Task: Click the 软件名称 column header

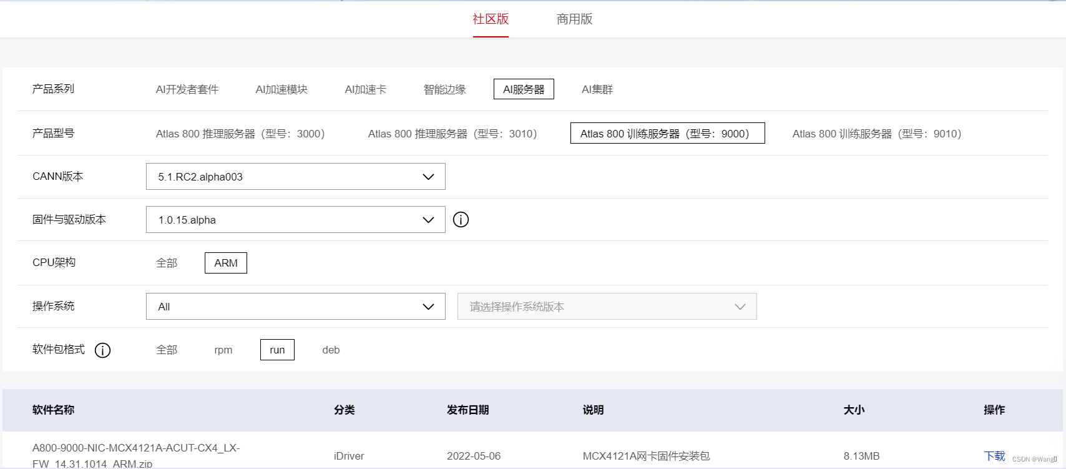Action: [53, 410]
